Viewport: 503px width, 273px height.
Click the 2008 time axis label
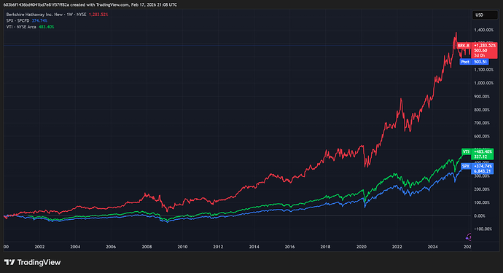click(x=147, y=247)
